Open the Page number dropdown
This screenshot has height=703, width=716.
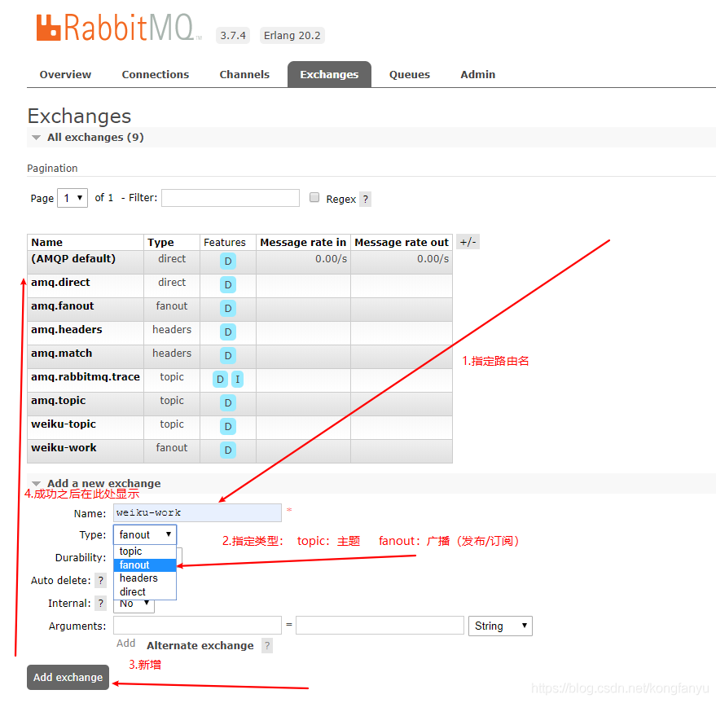point(72,197)
